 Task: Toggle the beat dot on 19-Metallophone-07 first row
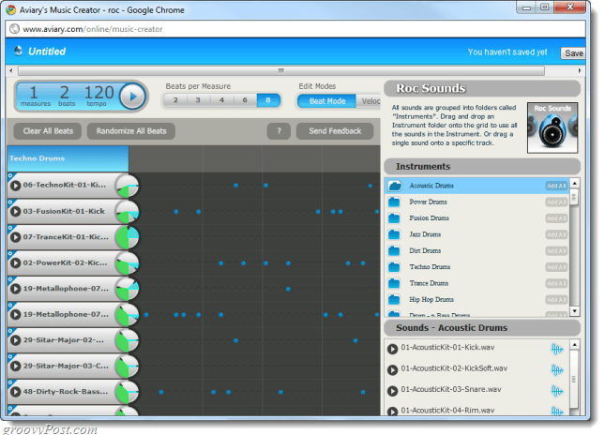pyautogui.click(x=288, y=289)
